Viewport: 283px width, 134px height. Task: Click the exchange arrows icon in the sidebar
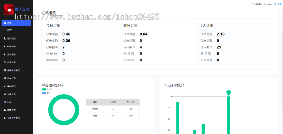tap(5, 78)
